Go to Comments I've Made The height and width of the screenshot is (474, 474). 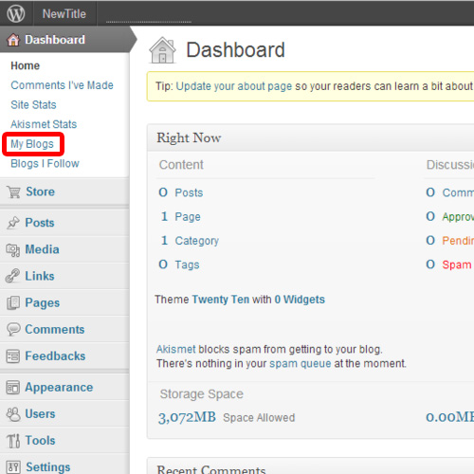click(x=62, y=85)
